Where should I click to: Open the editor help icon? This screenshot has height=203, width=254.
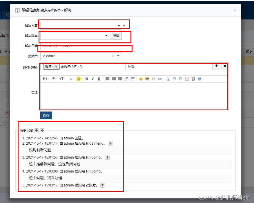click(199, 79)
